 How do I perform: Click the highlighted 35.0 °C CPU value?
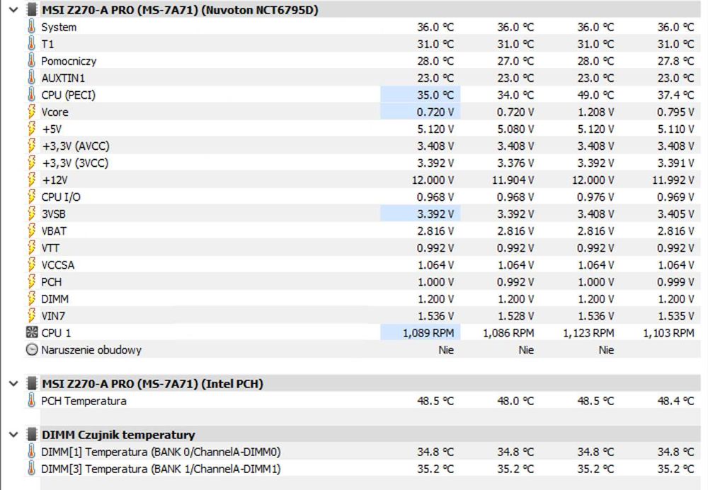coord(421,95)
